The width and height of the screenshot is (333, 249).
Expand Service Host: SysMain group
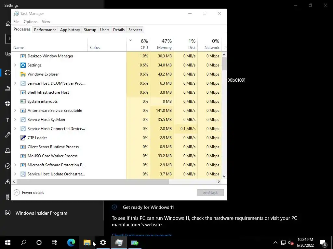click(x=15, y=120)
